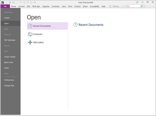Viewport: 156px width, 116px height.
Task: Switch to the Accessibility tab
Action: (x=95, y=6)
